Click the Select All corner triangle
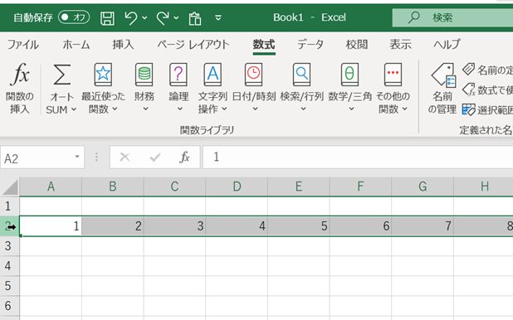The width and height of the screenshot is (513, 320). coord(10,187)
